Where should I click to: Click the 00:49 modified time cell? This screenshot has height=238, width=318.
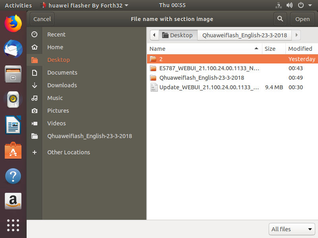tap(296, 78)
